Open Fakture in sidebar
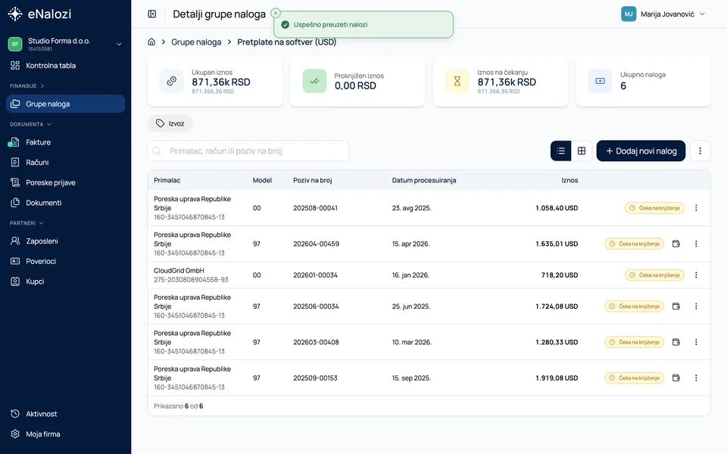This screenshot has height=454, width=727. tap(65, 142)
